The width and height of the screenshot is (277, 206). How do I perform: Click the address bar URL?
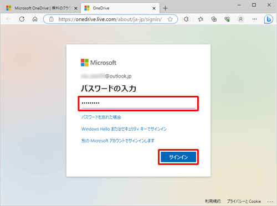pyautogui.click(x=110, y=19)
